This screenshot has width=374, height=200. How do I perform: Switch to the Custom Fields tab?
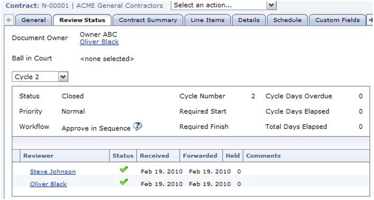(337, 20)
